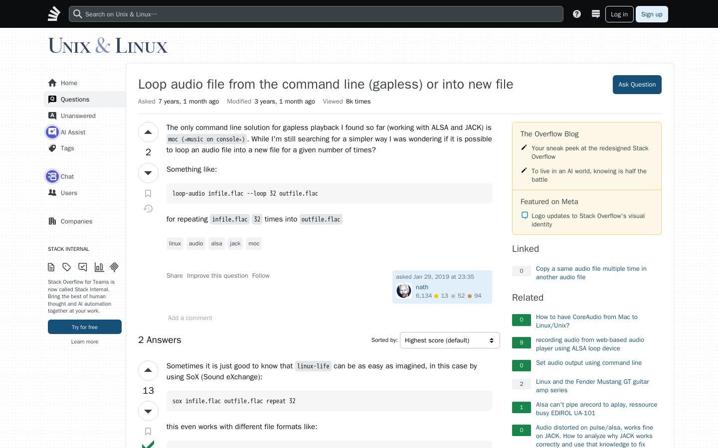This screenshot has width=718, height=448.
Task: Go to Questions in the sidebar
Action: (x=85, y=100)
